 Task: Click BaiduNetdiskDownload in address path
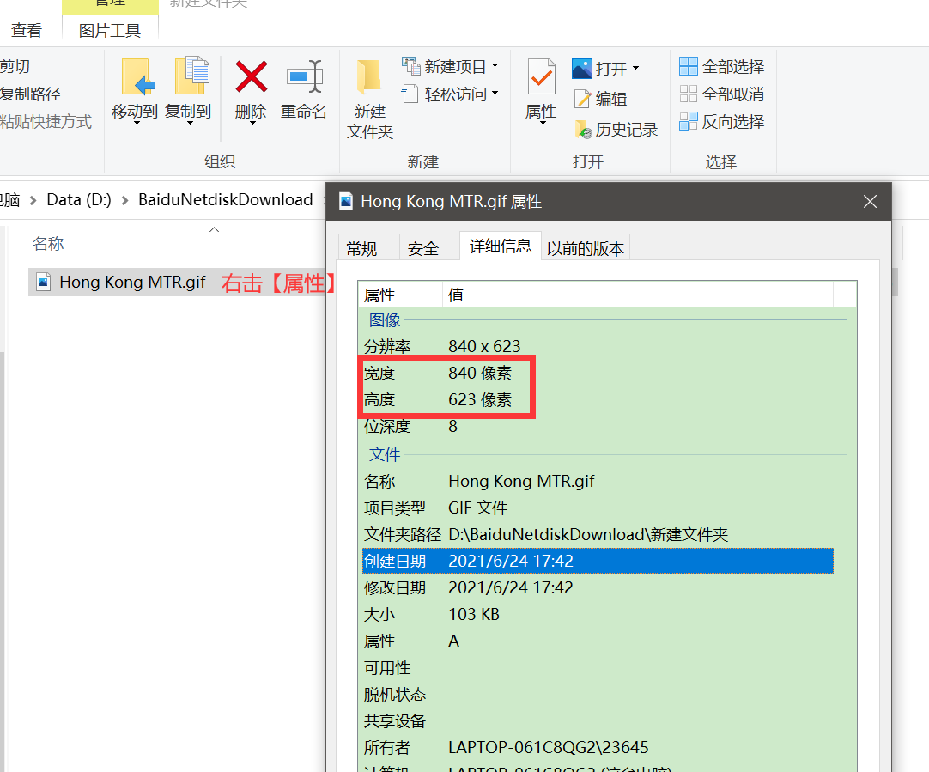pyautogui.click(x=225, y=200)
